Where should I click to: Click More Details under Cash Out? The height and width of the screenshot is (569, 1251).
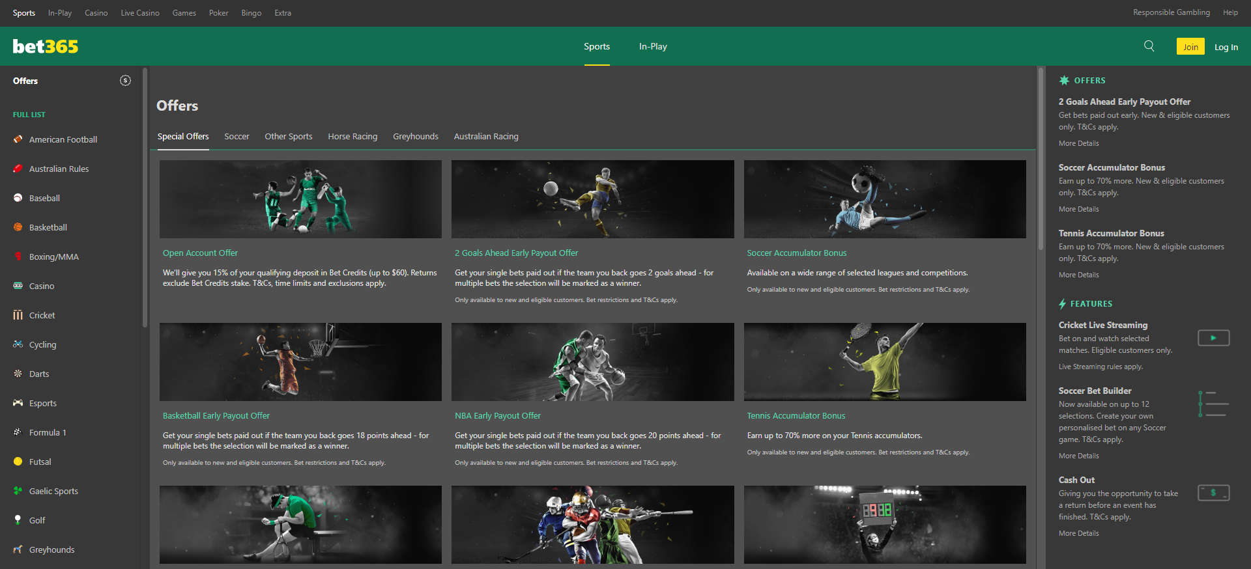pyautogui.click(x=1078, y=533)
